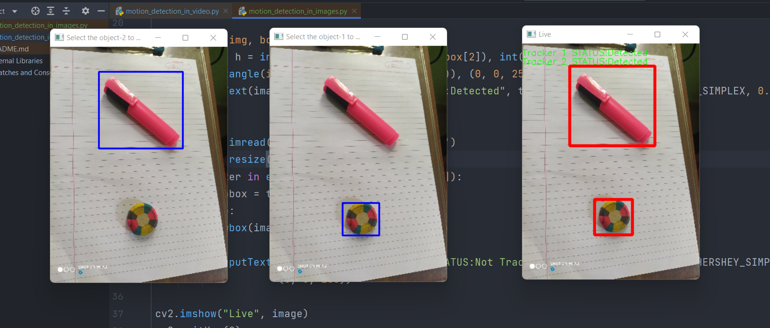Click the colorful disc in Live window

click(x=614, y=217)
